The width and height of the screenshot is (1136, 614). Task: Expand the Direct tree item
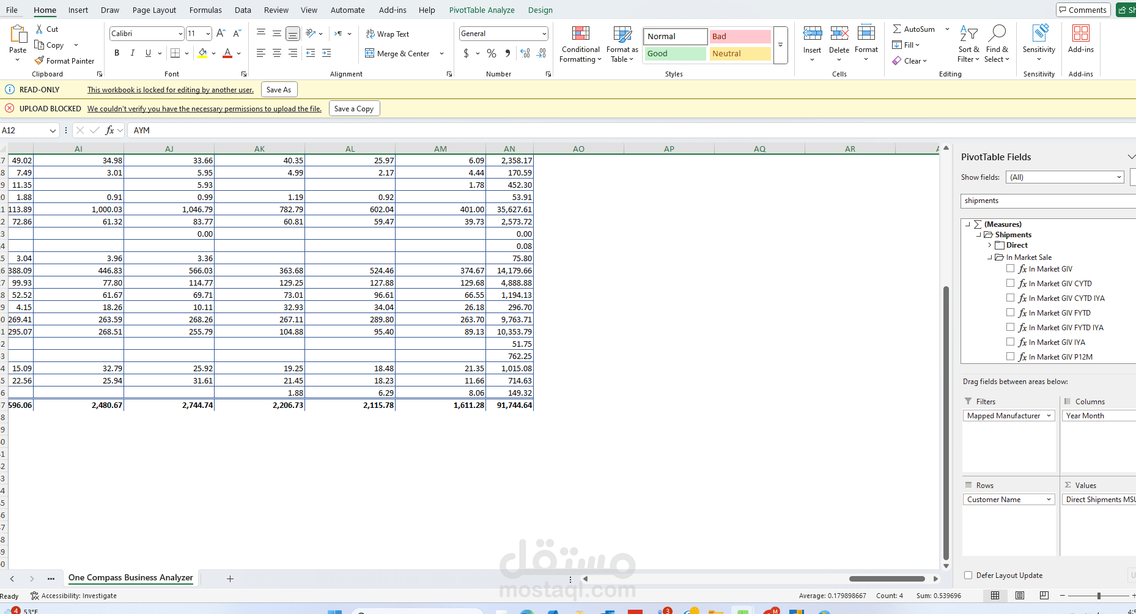pos(990,245)
